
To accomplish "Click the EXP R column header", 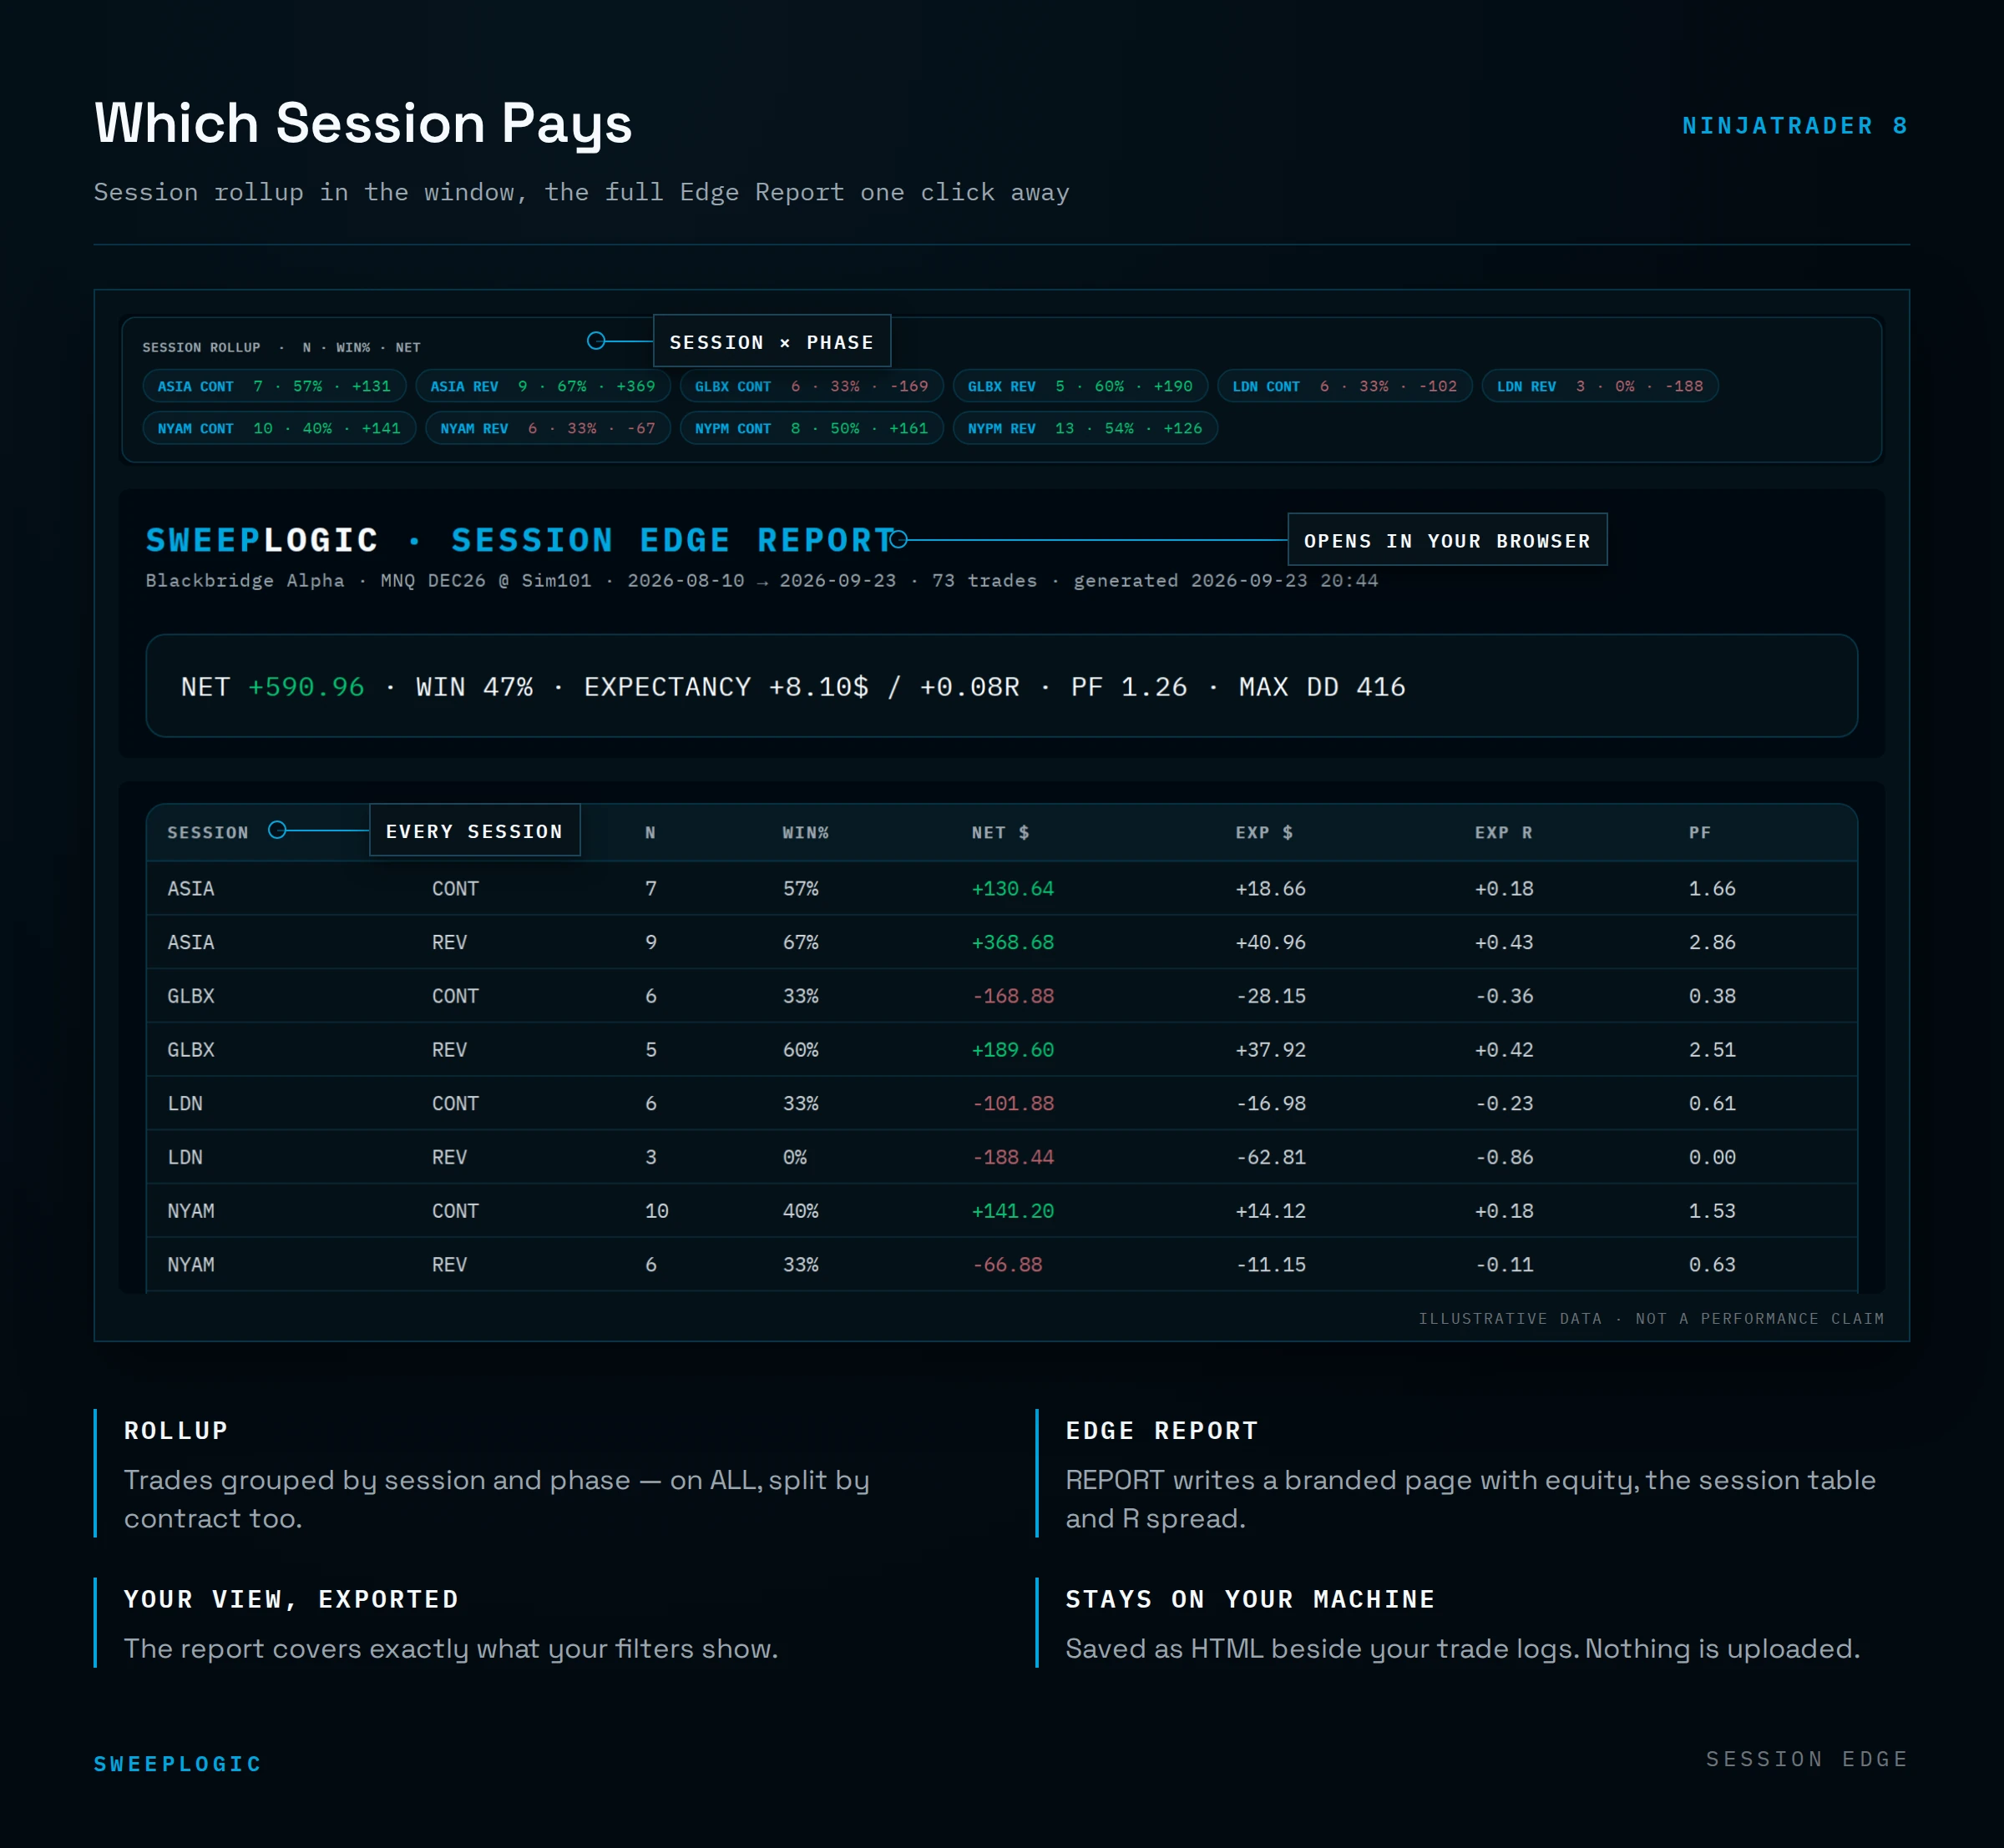I will point(1503,832).
